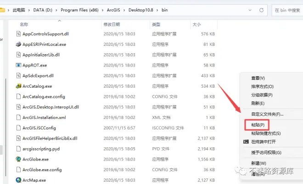Click the ArcCatalog.exe.config file icon

point(18,96)
